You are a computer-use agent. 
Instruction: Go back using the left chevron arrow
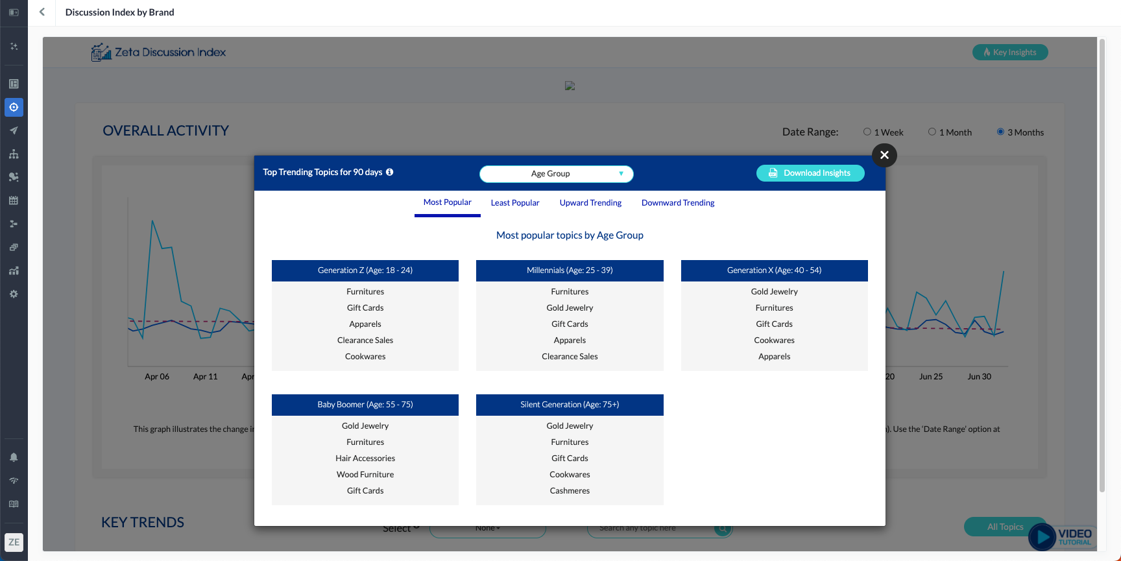pyautogui.click(x=42, y=12)
